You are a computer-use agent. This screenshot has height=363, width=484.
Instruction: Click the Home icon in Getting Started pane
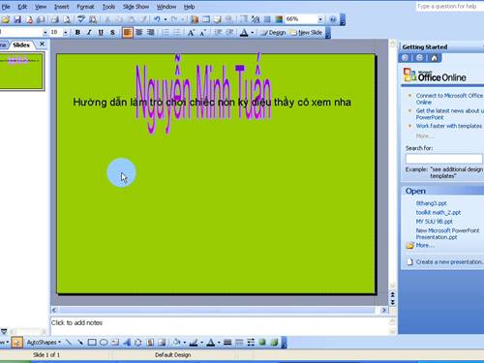(x=435, y=58)
